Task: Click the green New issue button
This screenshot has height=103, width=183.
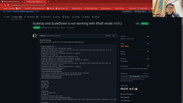Action: point(145,23)
